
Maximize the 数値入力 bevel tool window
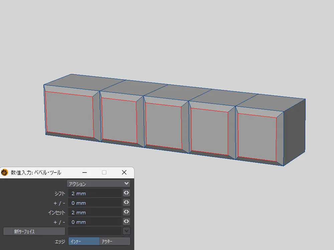[x=104, y=172]
